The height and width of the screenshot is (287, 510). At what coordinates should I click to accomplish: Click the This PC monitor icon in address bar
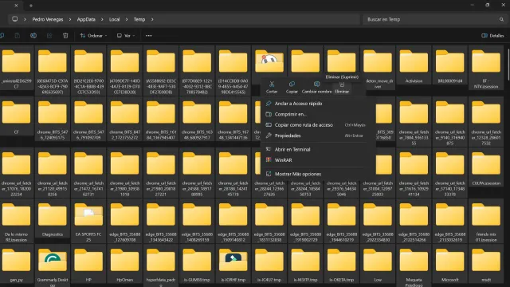tap(14, 19)
